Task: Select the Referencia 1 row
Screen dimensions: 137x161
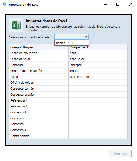Action: [x=68, y=100]
